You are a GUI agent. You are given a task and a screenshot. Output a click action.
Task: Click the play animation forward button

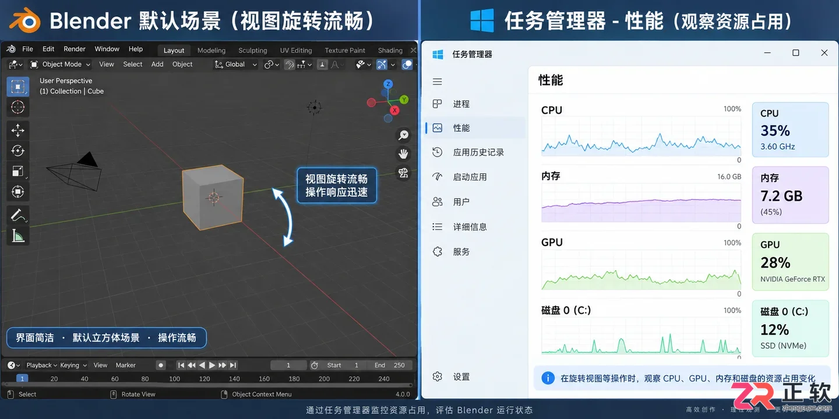pos(212,365)
